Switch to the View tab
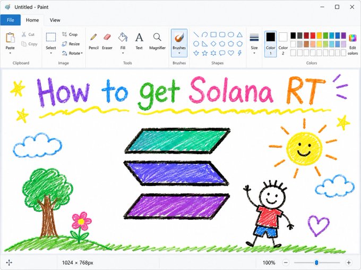Viewport: 361px width, 270px height. (x=55, y=20)
